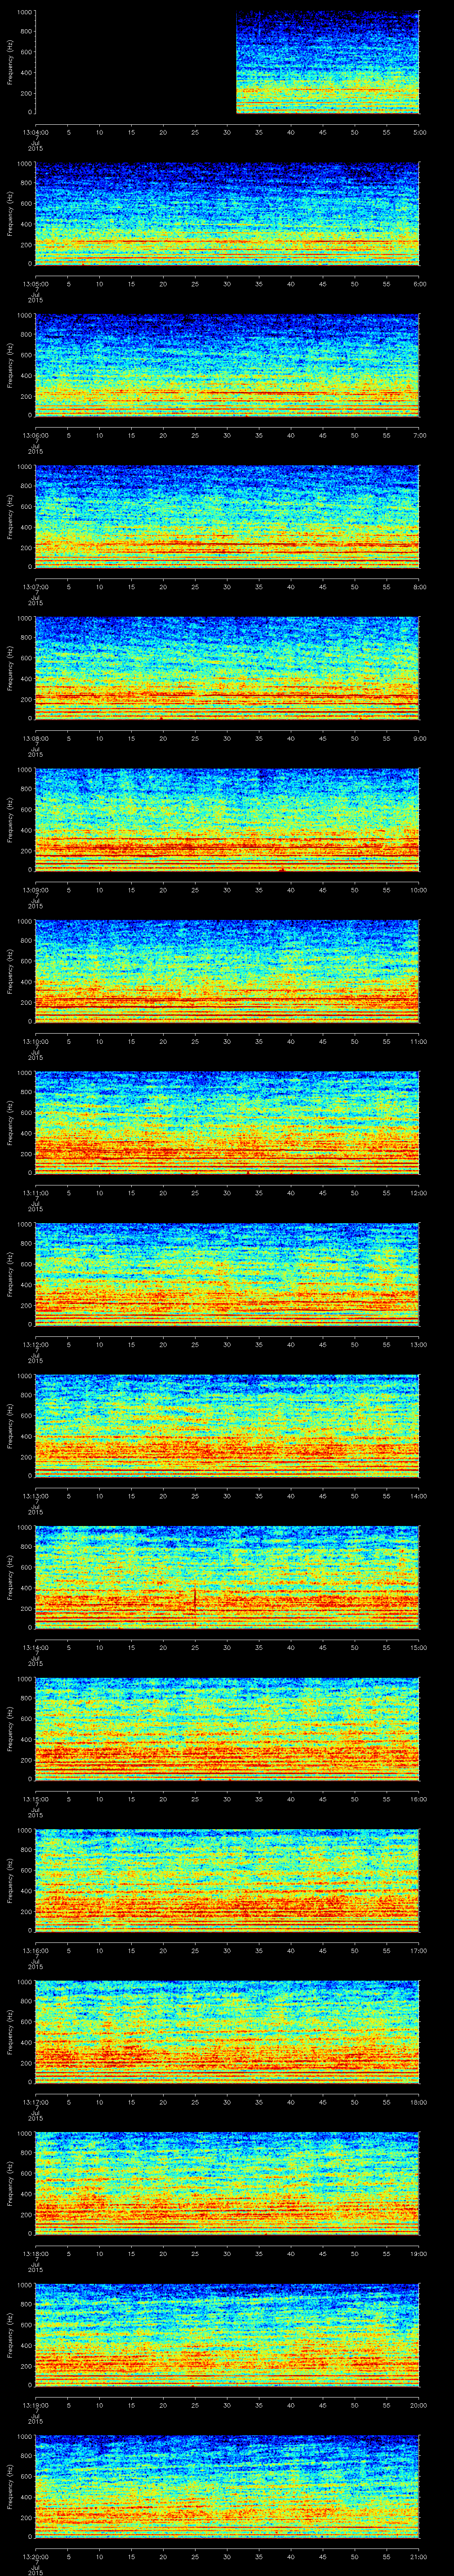Click the spectrogram panel starting at 13:04:00
This screenshot has height=2576, width=454.
click(x=227, y=63)
